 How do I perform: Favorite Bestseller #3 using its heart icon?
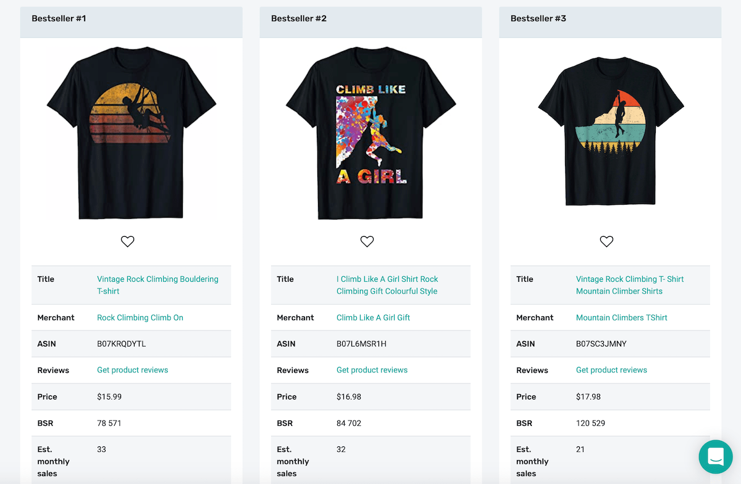[x=606, y=241]
